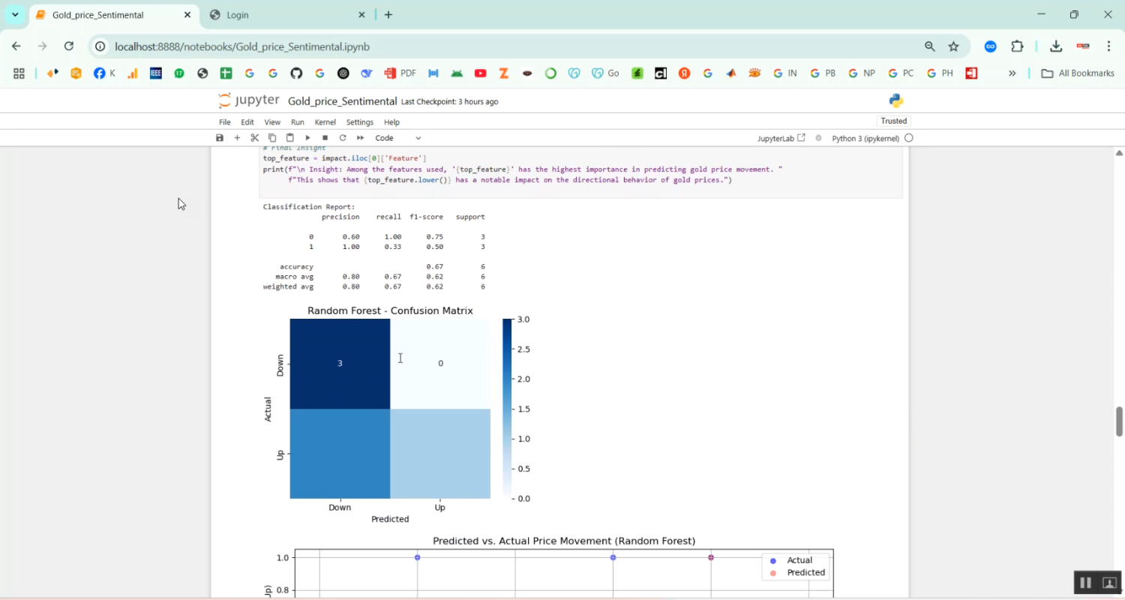Open the Kernel menu
Image resolution: width=1125 pixels, height=600 pixels.
[x=325, y=122]
